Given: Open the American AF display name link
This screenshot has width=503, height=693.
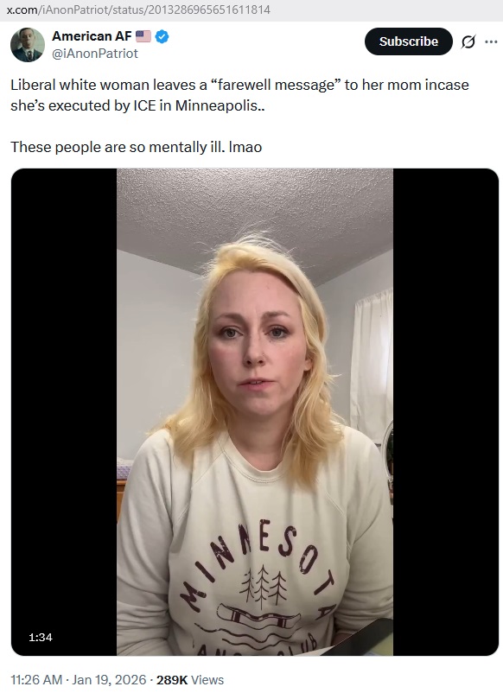Looking at the screenshot, I should point(92,36).
